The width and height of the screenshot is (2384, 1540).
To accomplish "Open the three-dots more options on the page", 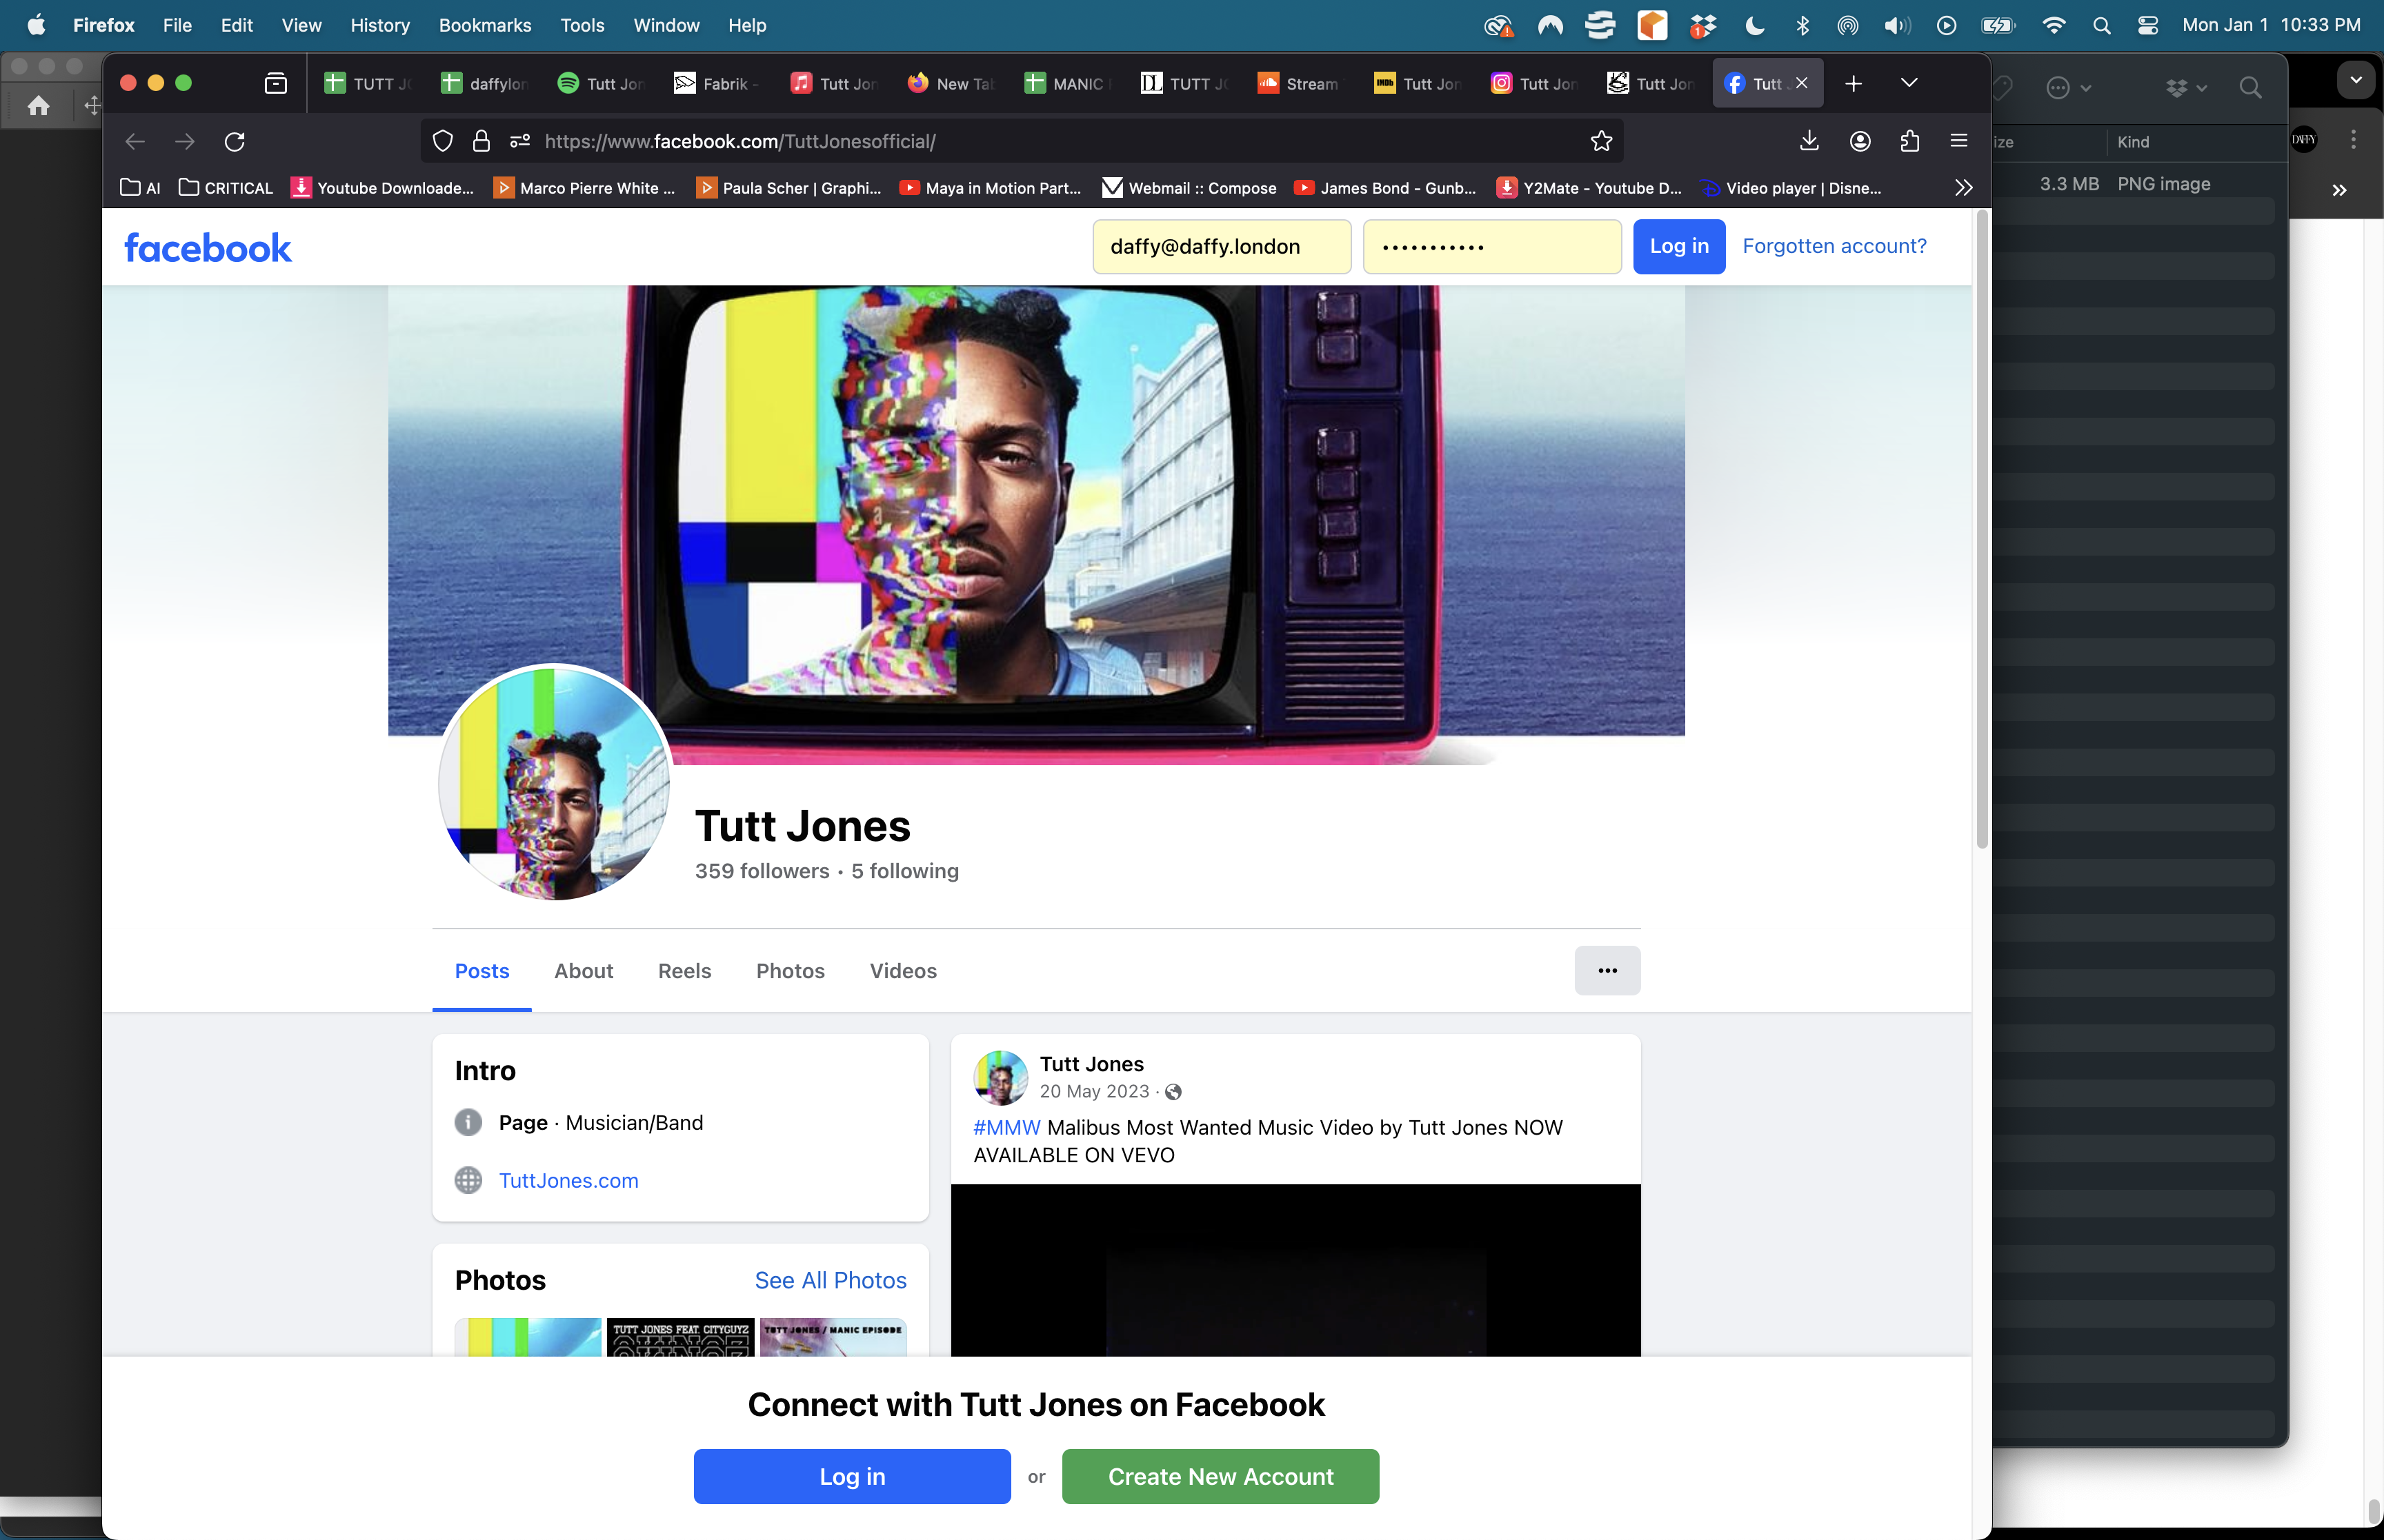I will [x=1607, y=970].
